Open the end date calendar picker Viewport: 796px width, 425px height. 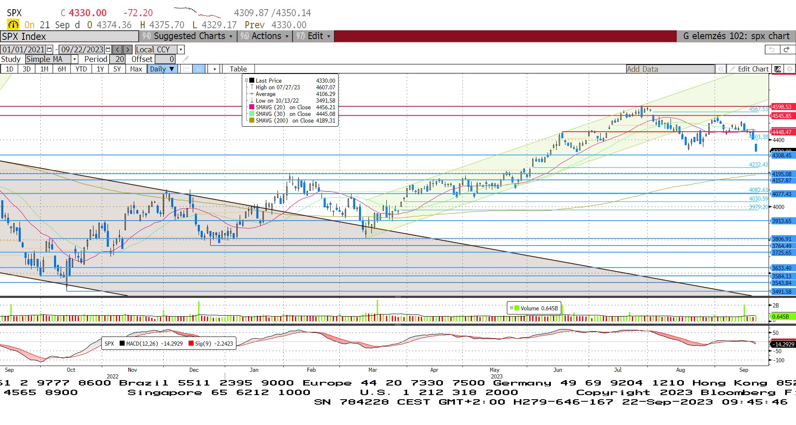point(108,49)
